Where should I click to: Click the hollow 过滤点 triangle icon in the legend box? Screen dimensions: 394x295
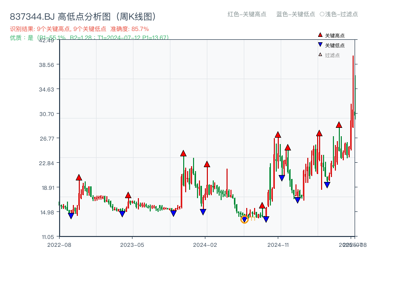319,53
